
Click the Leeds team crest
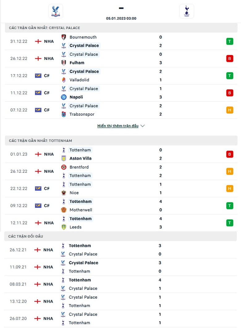pos(64,227)
